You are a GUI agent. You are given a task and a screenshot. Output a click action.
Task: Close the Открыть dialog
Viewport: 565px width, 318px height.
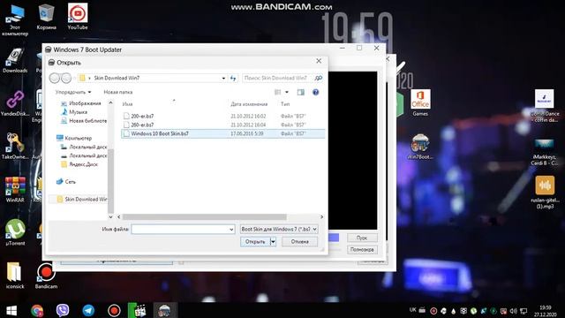(x=319, y=61)
